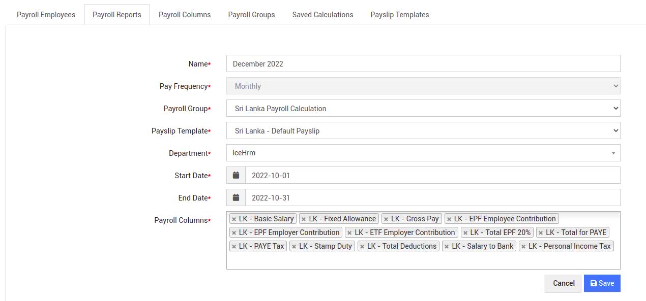Open the End Date calendar icon
The height and width of the screenshot is (301, 646).
coord(236,197)
